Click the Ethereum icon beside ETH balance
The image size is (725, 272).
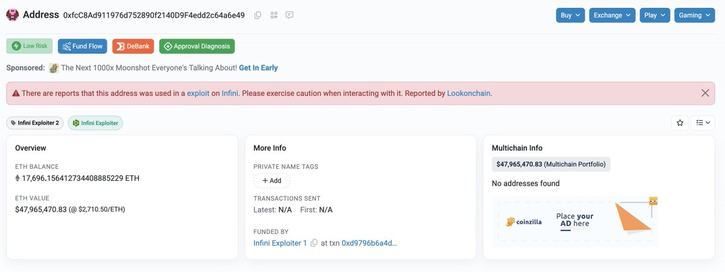tap(18, 178)
